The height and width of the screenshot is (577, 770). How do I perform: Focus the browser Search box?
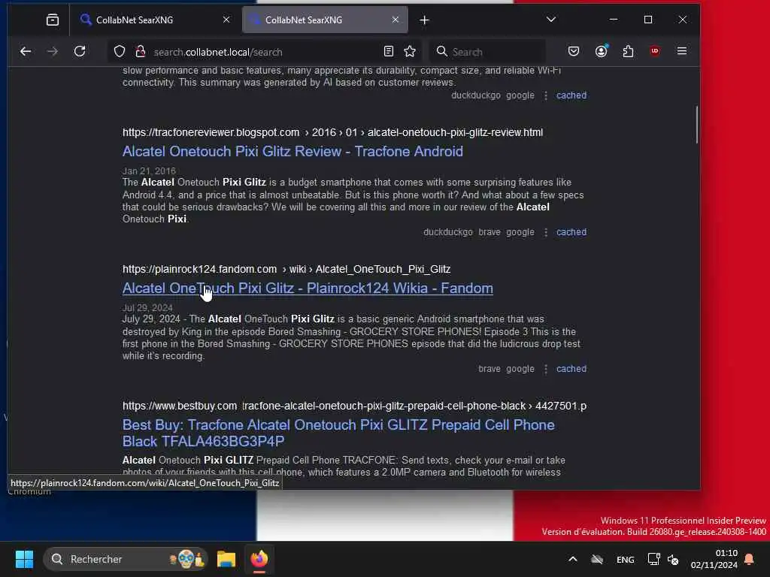click(x=487, y=52)
